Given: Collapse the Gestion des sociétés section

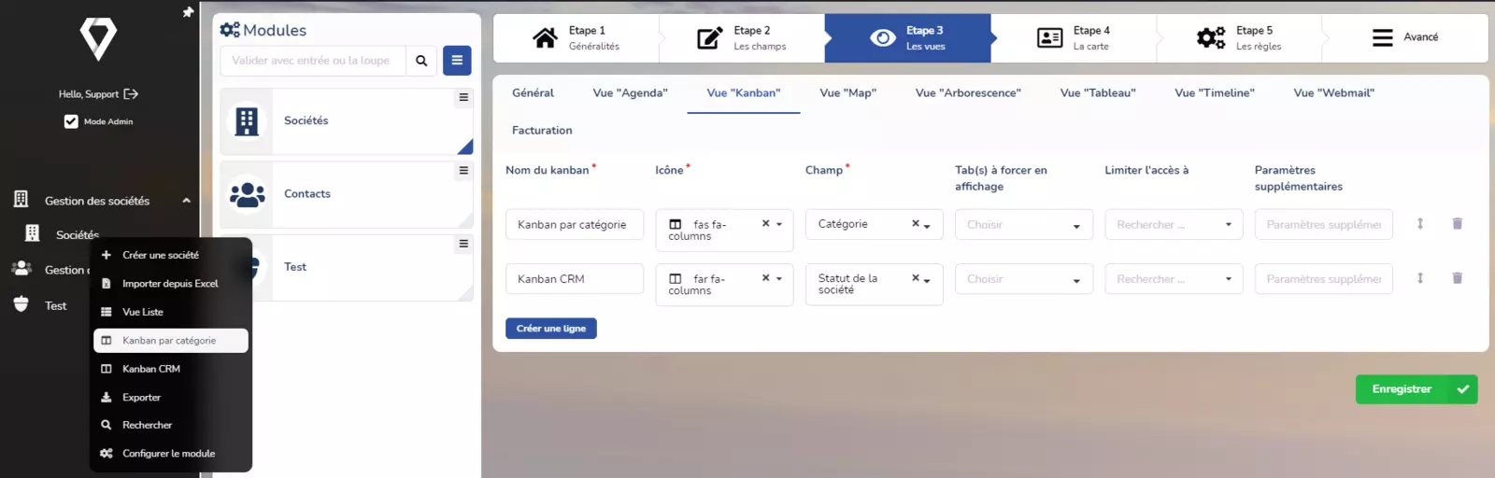Looking at the screenshot, I should coord(186,201).
